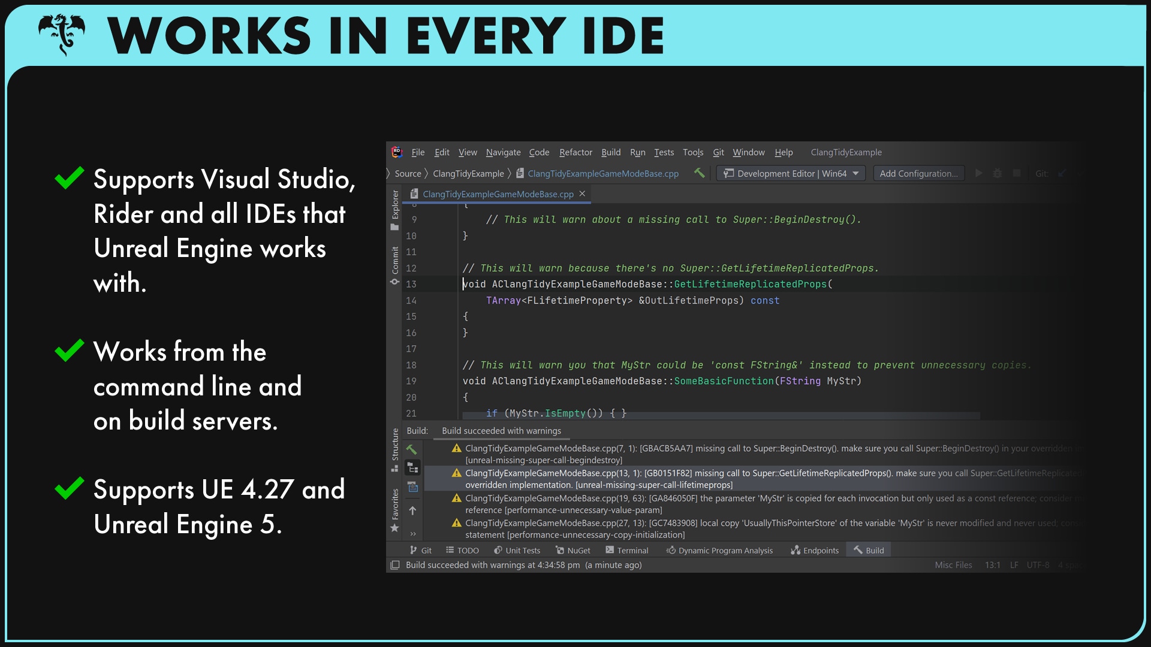The image size is (1151, 647).
Task: Click the double-chevron expander in the Build panel
Action: point(412,533)
